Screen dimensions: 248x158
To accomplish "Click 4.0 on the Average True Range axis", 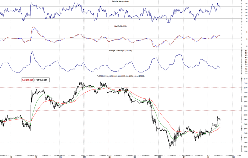I will 246,58.
